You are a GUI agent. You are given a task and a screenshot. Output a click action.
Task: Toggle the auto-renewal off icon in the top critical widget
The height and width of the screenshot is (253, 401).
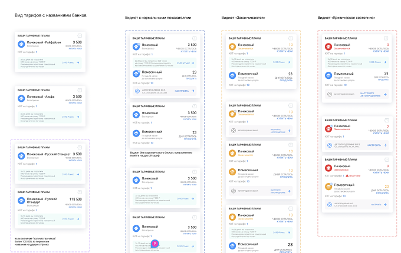(x=330, y=94)
